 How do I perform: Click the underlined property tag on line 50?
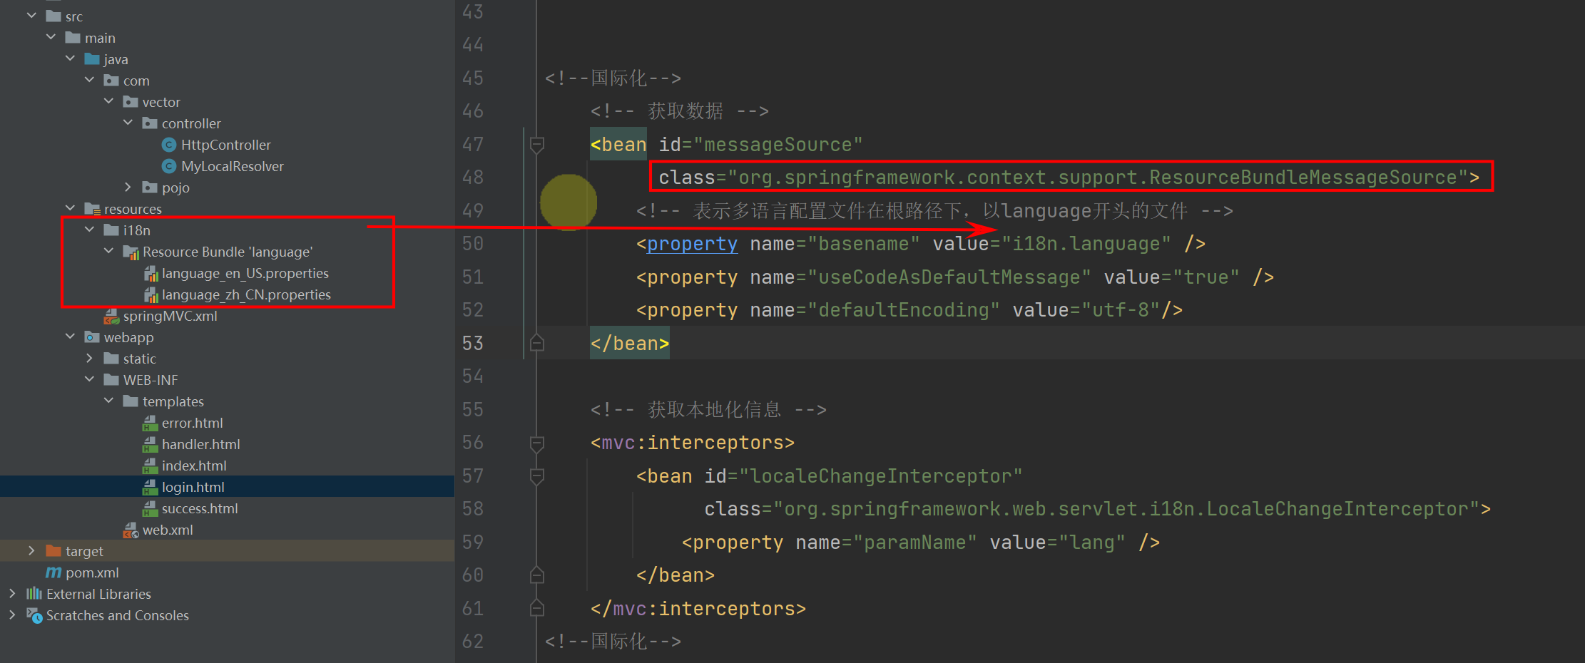pos(692,244)
